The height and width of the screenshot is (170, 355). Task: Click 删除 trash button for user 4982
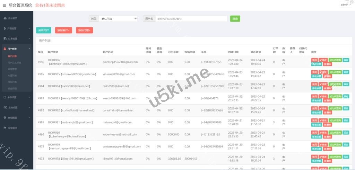327,113
